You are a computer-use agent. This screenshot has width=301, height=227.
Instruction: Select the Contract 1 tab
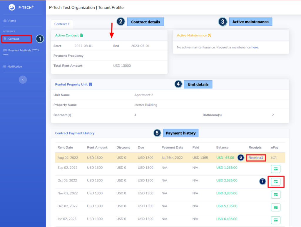click(62, 24)
